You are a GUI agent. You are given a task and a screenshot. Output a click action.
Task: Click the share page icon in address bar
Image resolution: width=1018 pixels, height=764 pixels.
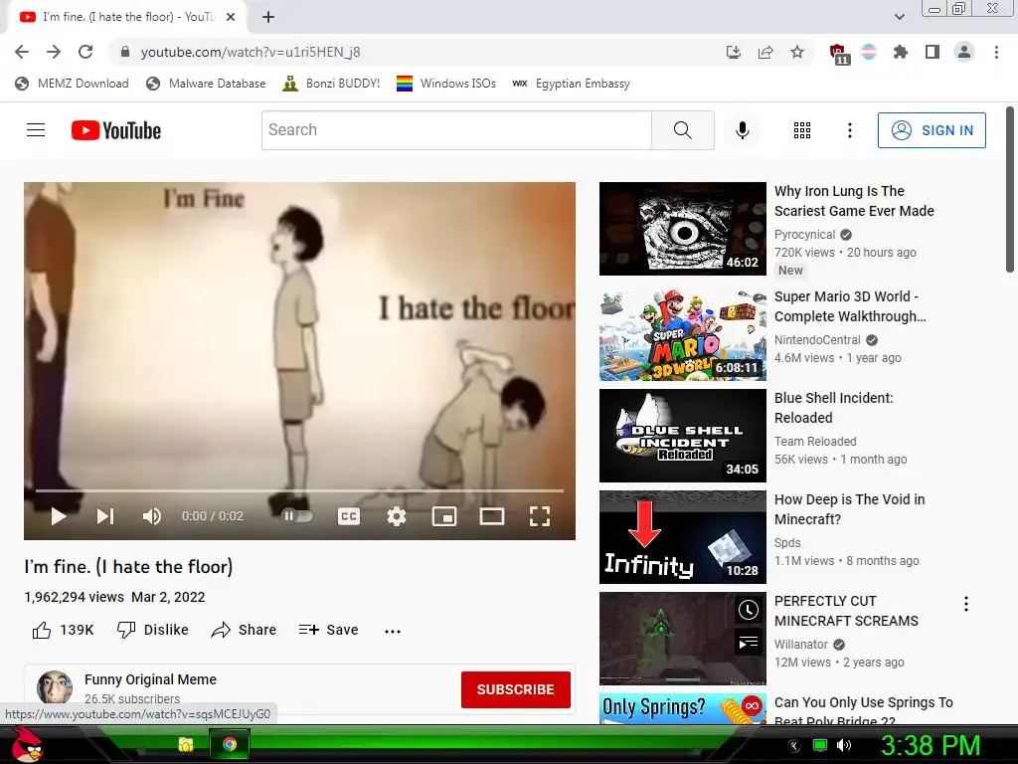tap(765, 52)
